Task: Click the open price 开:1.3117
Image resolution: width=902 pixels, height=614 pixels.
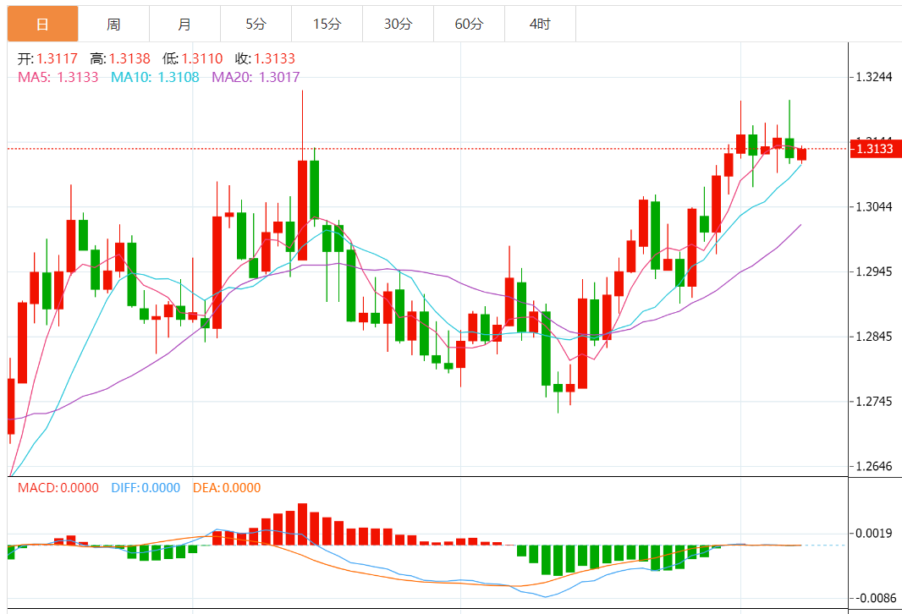Action: [x=47, y=58]
